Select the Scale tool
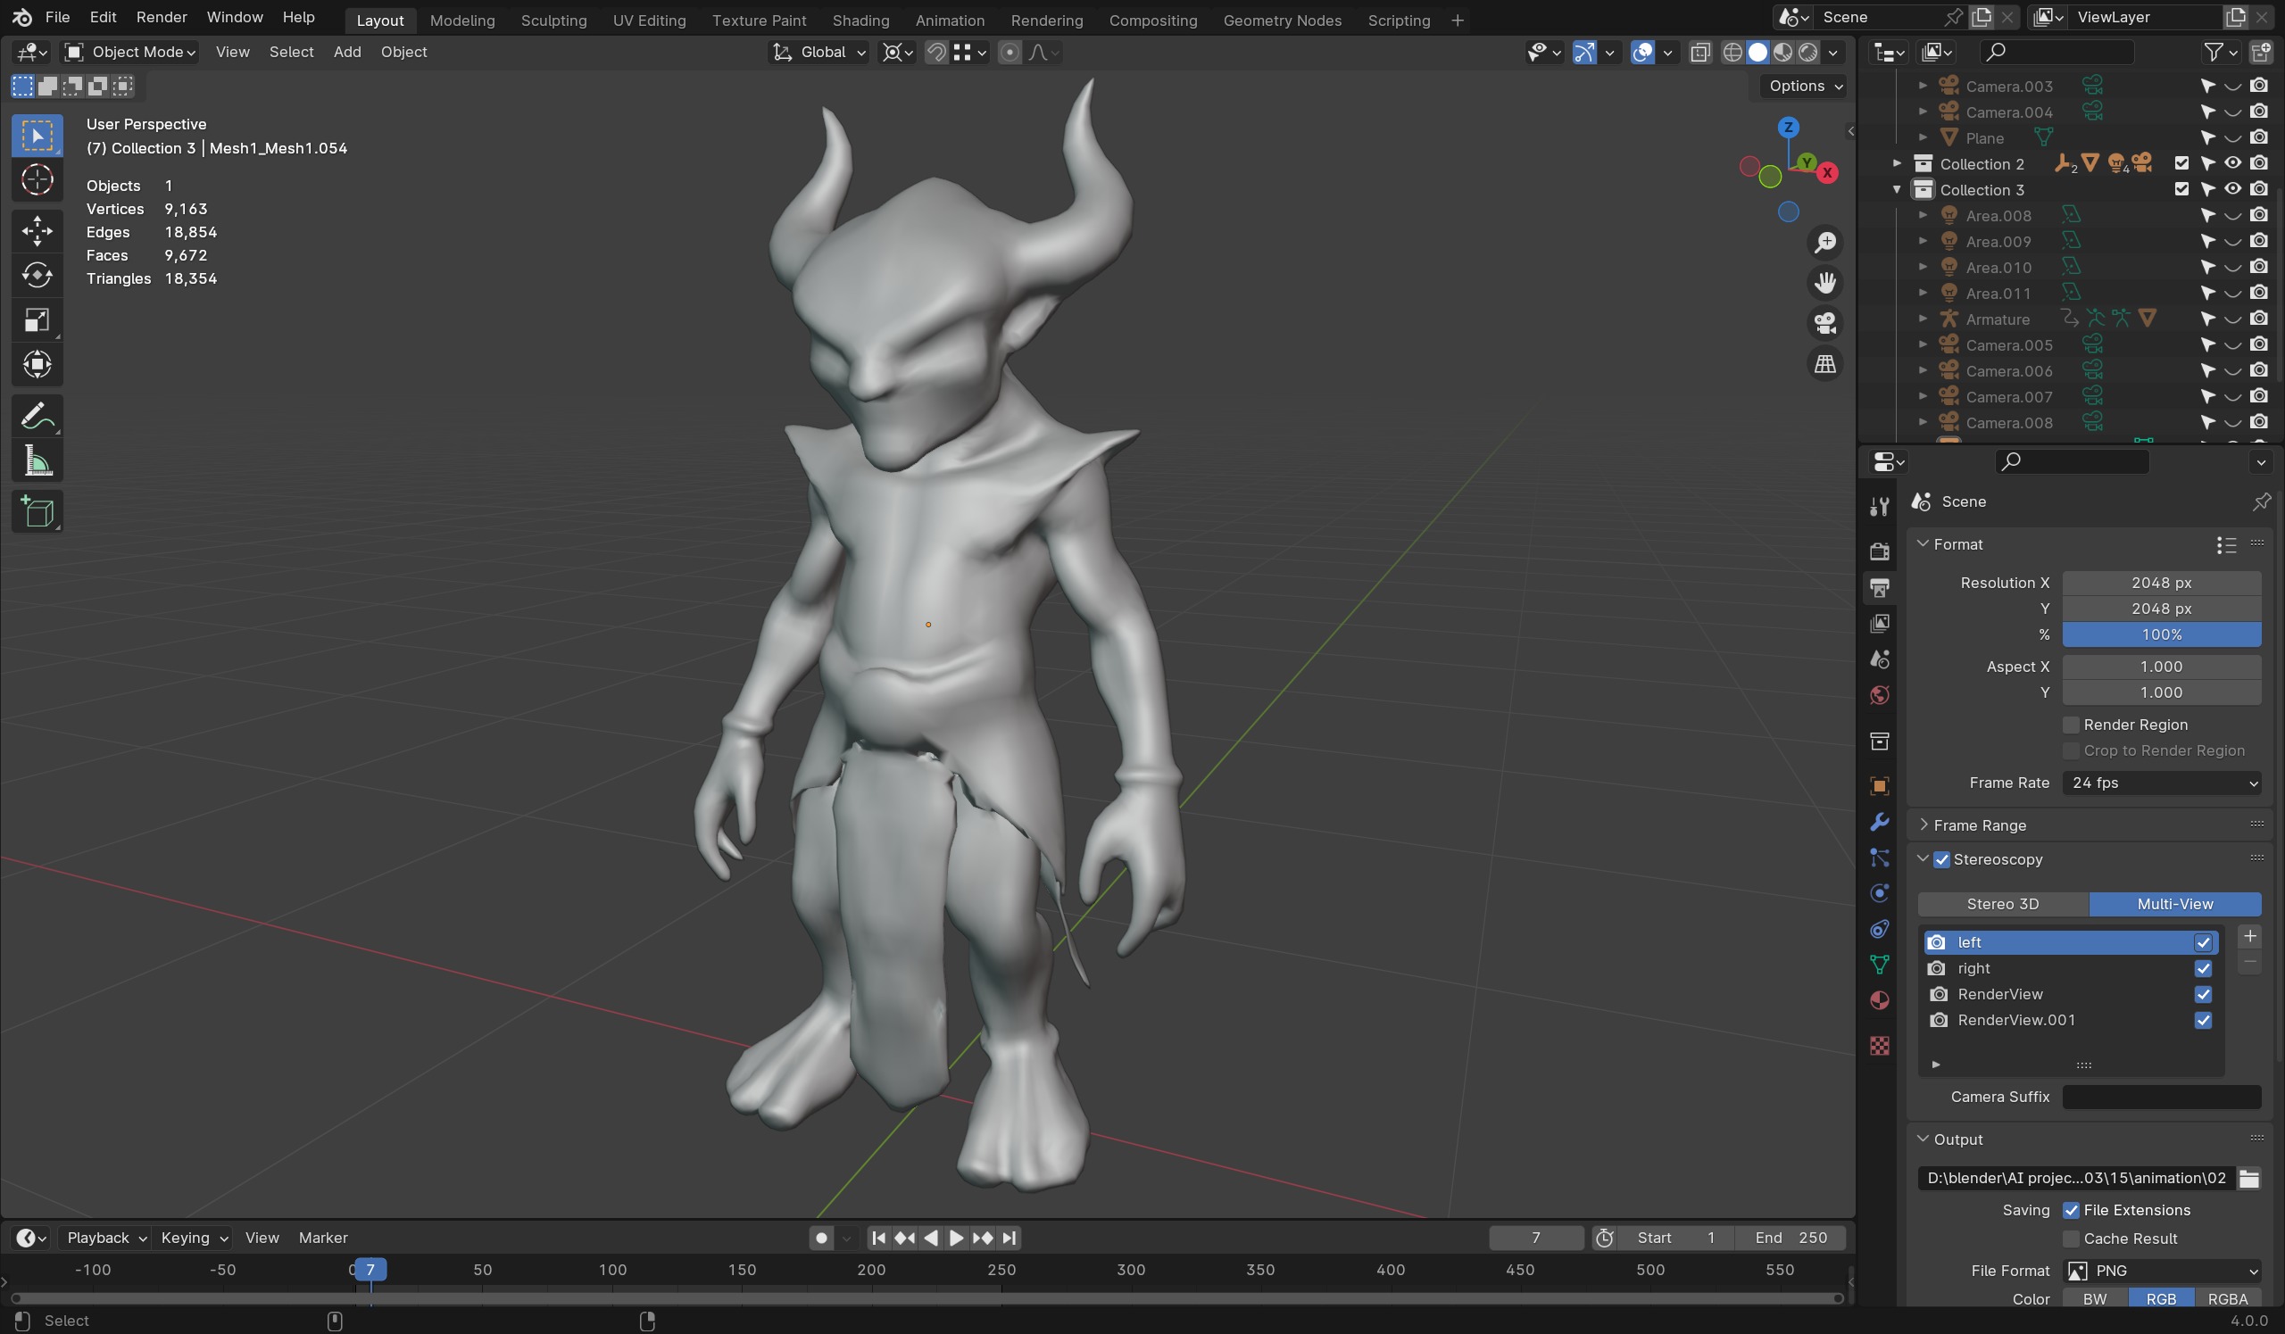The height and width of the screenshot is (1334, 2285). (37, 320)
